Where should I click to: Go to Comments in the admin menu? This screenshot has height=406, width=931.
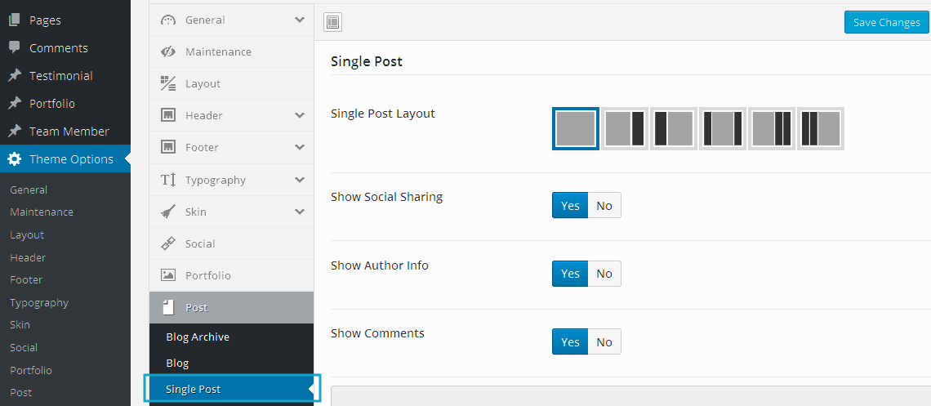[x=58, y=48]
